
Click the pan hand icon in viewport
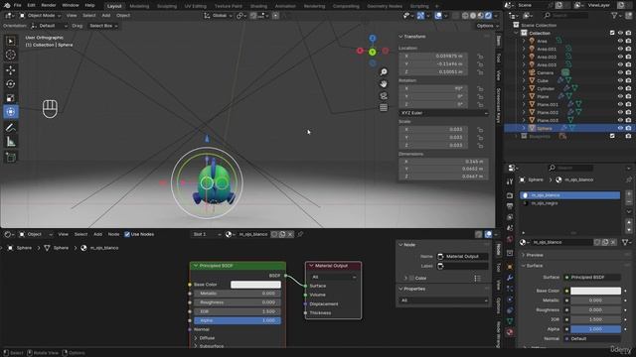[x=384, y=83]
